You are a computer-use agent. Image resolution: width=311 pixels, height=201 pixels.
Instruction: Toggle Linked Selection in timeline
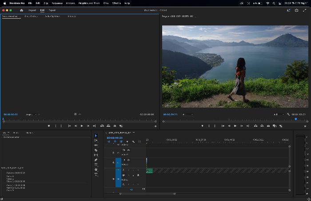coord(121,141)
